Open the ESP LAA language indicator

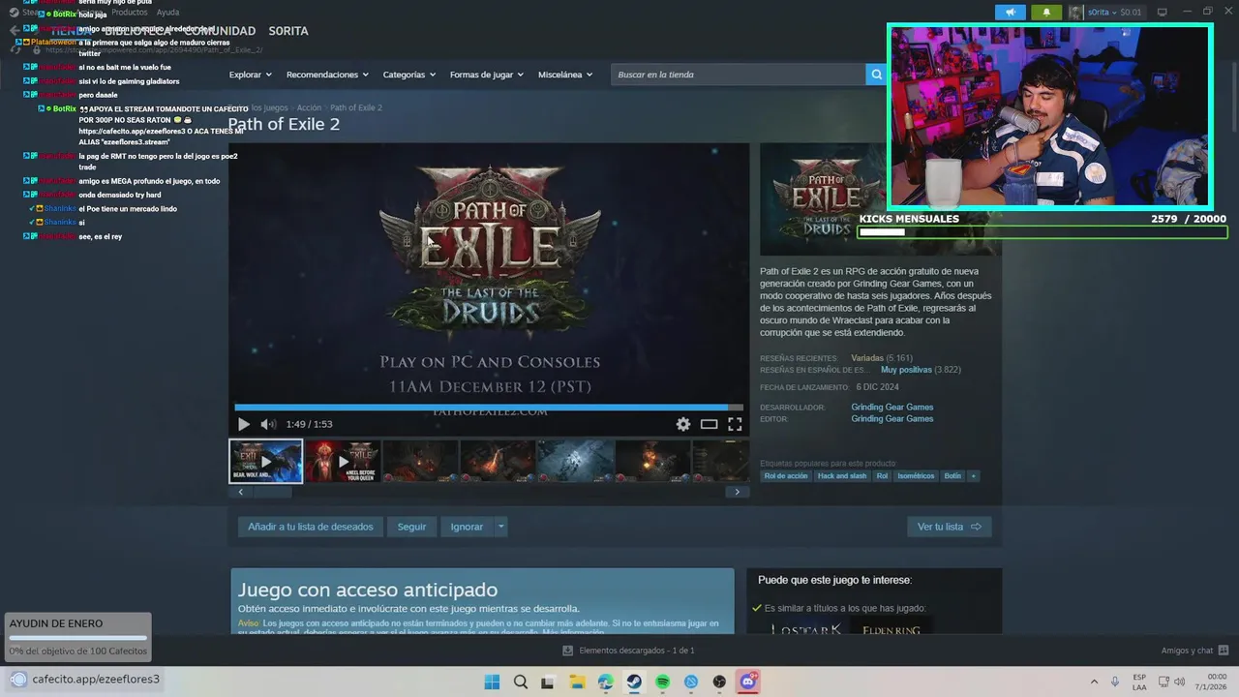(1139, 682)
